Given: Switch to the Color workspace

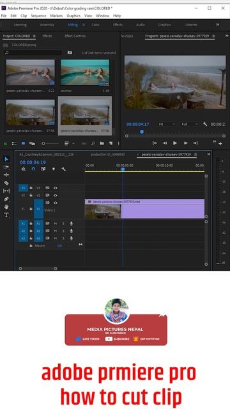Looking at the screenshot, I should (x=95, y=25).
